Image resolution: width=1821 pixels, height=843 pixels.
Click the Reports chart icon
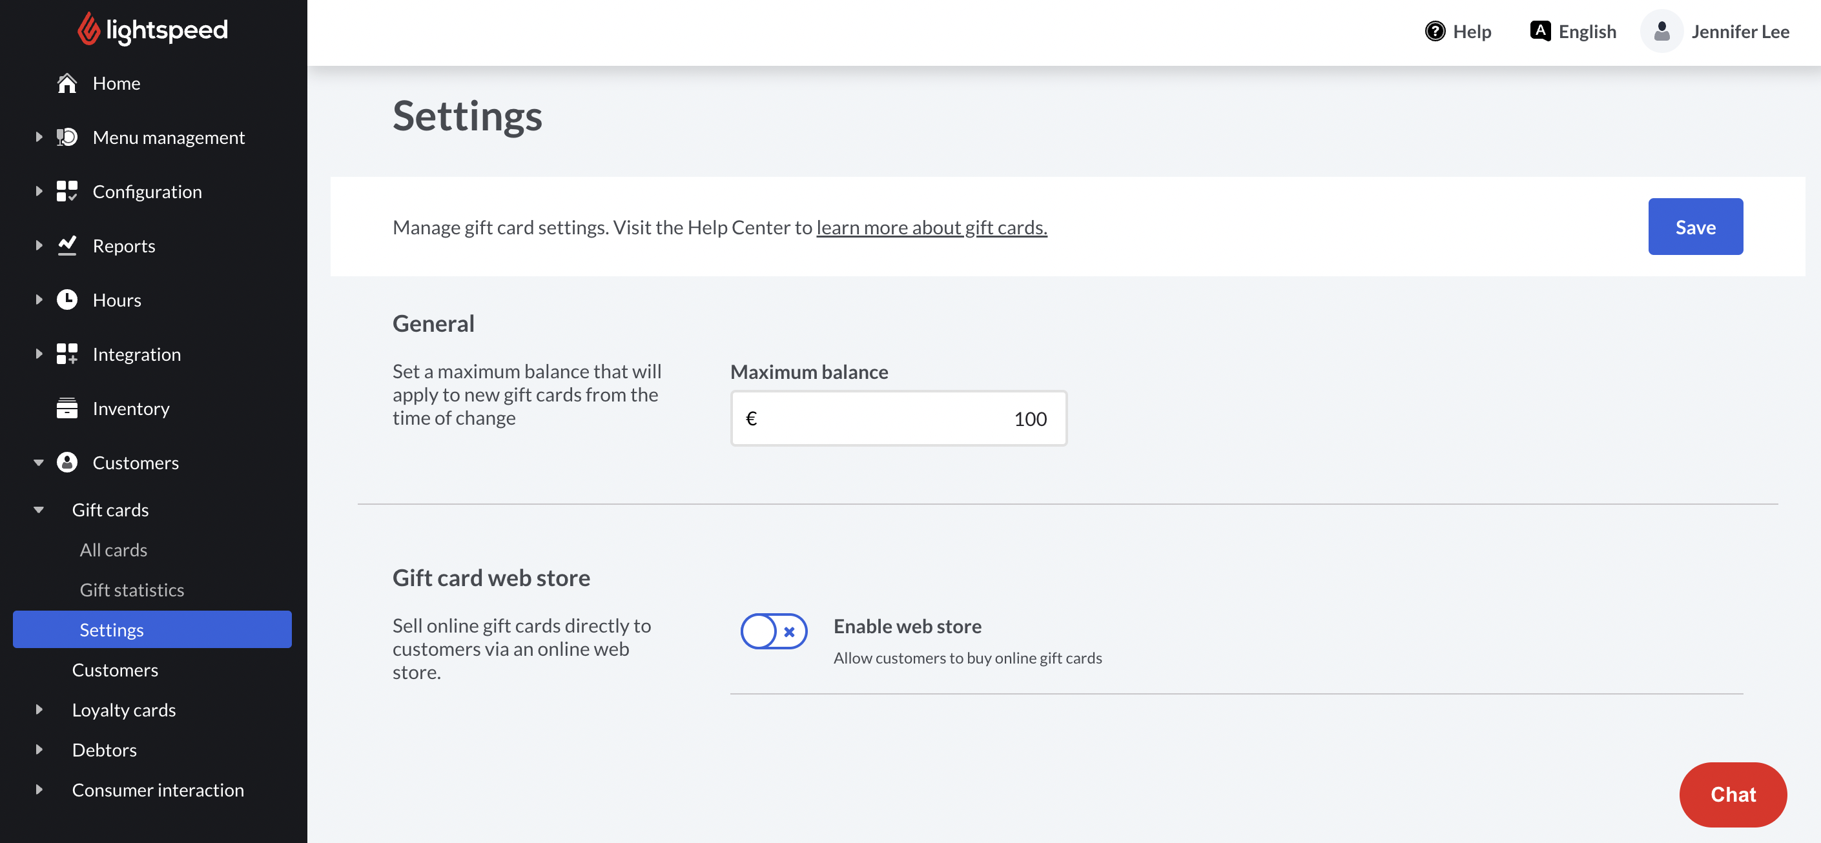point(67,245)
